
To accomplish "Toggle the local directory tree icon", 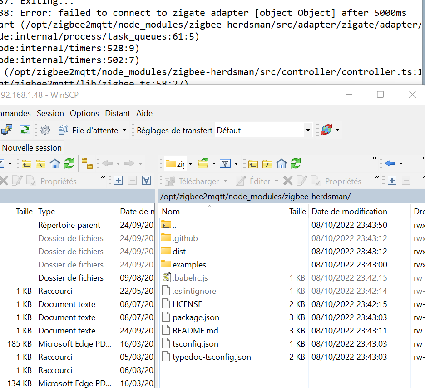I will tap(87, 163).
